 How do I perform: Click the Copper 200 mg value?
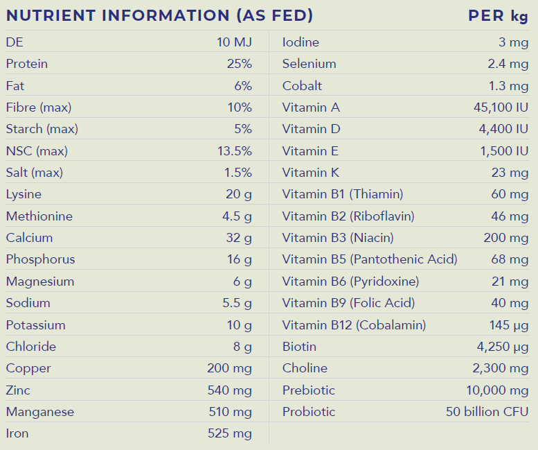pyautogui.click(x=229, y=368)
